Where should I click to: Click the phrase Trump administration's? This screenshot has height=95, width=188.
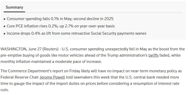click(127, 55)
